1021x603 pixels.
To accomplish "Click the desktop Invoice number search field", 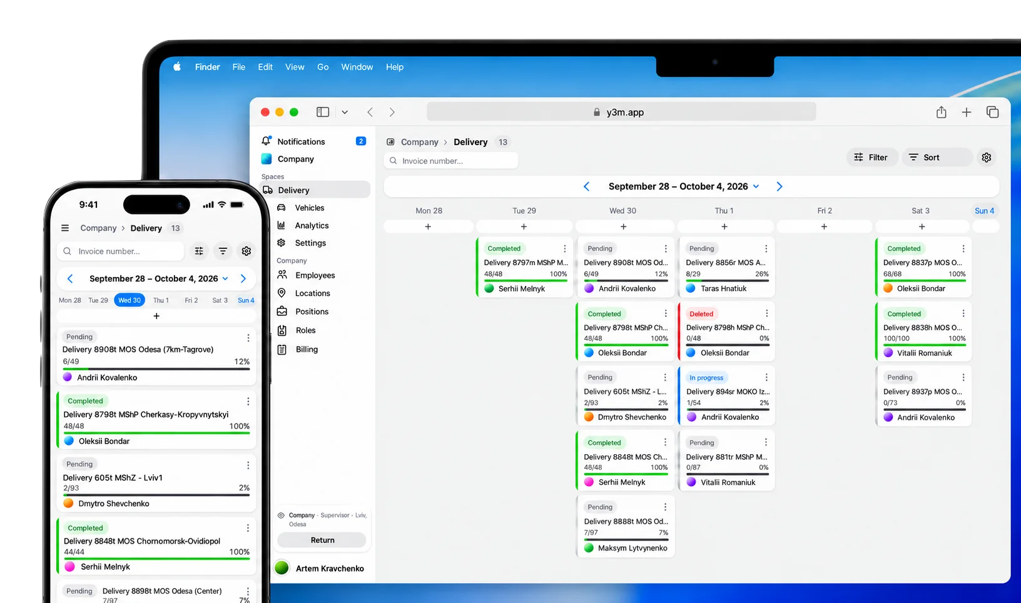I will coord(451,161).
